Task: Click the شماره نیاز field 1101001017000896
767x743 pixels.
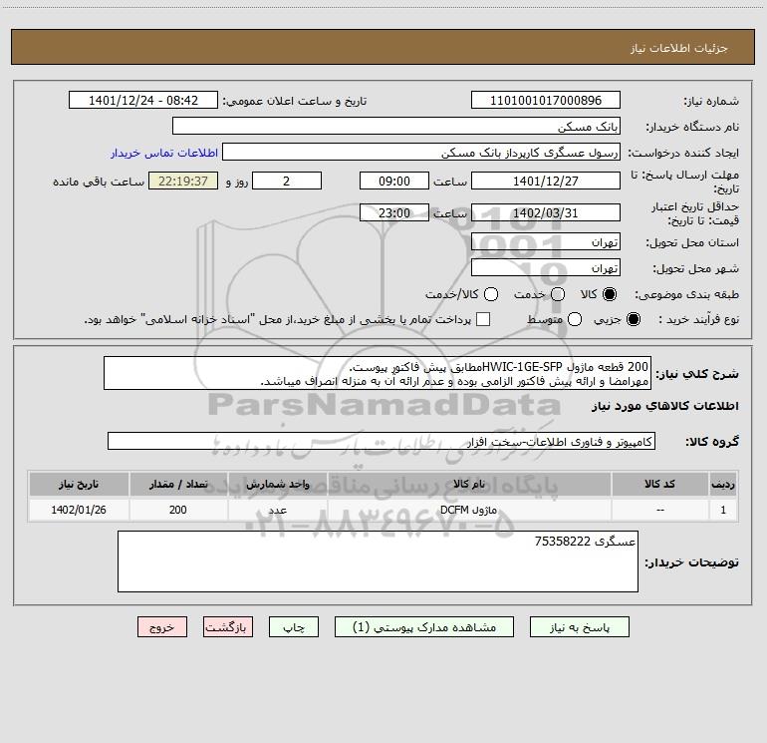Action: pos(546,100)
